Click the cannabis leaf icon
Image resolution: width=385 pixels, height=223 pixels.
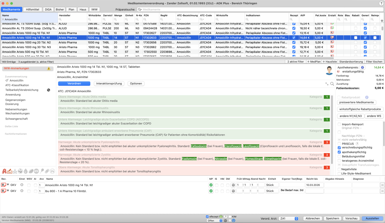[15, 171]
